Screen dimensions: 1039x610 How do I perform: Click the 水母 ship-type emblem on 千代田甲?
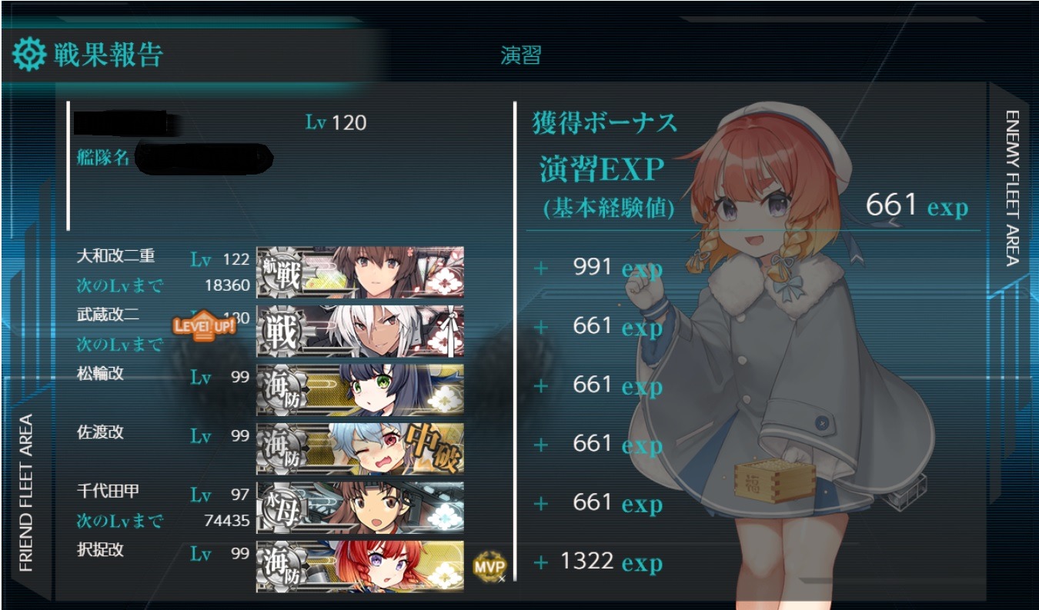(281, 508)
